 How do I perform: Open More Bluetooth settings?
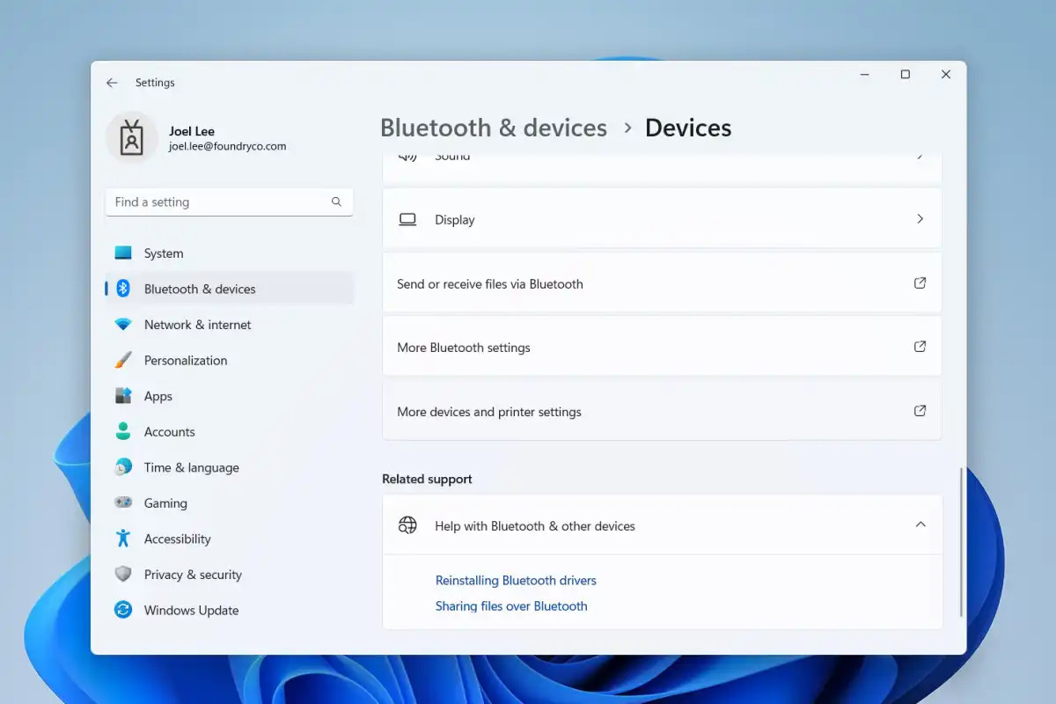coord(662,347)
